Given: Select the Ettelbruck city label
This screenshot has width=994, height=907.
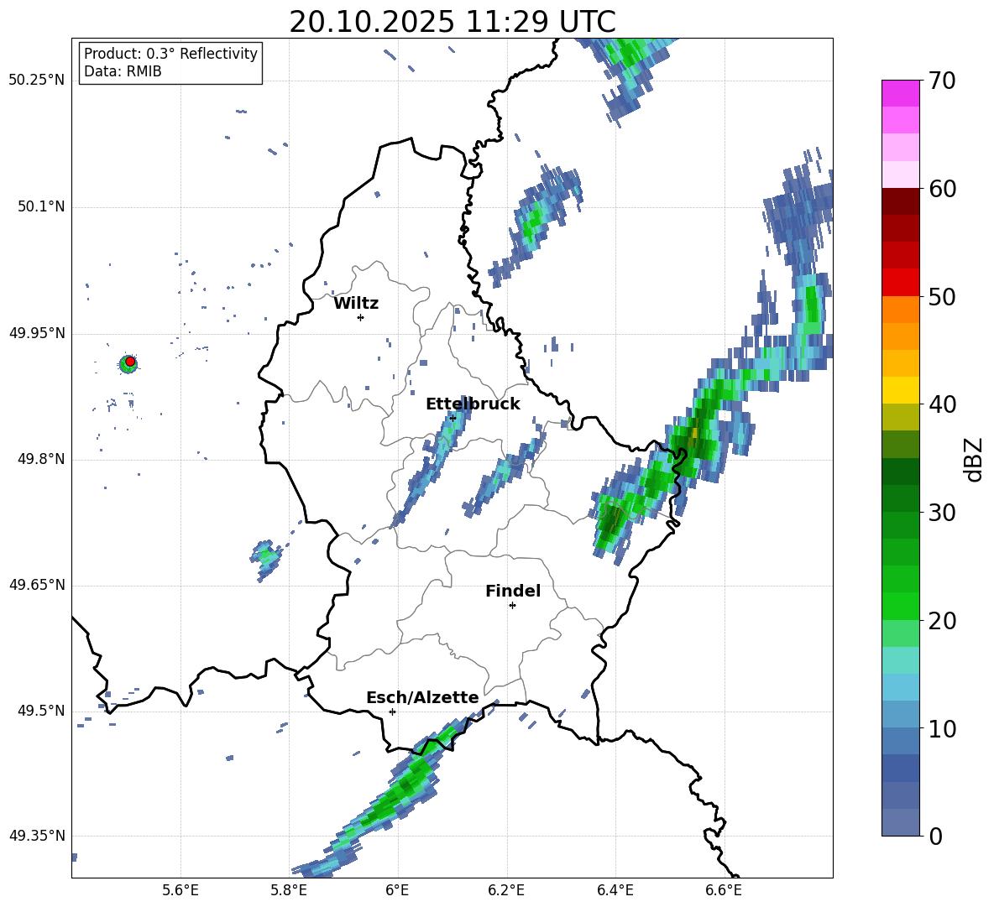Looking at the screenshot, I should (x=473, y=404).
